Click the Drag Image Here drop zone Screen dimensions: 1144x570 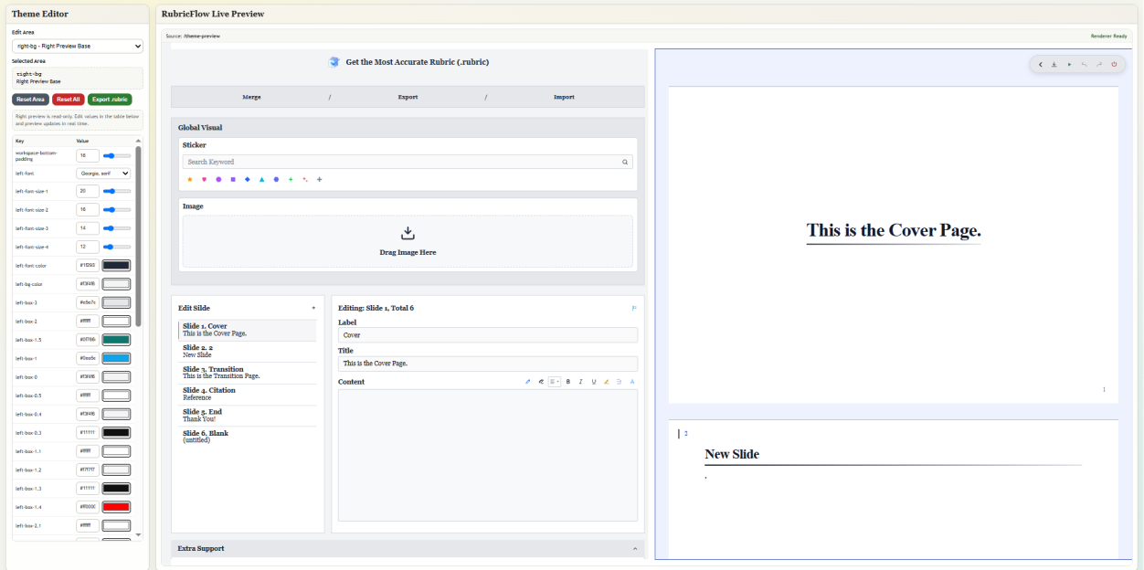pos(408,241)
